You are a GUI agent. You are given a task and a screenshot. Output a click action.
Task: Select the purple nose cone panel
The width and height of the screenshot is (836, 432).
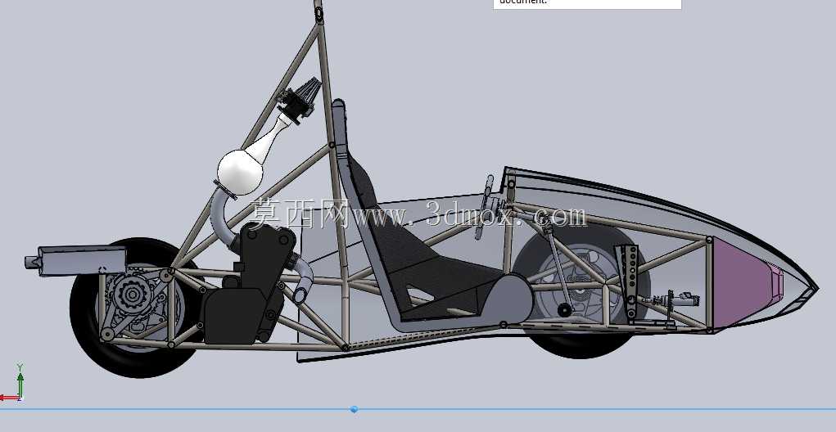tap(747, 284)
